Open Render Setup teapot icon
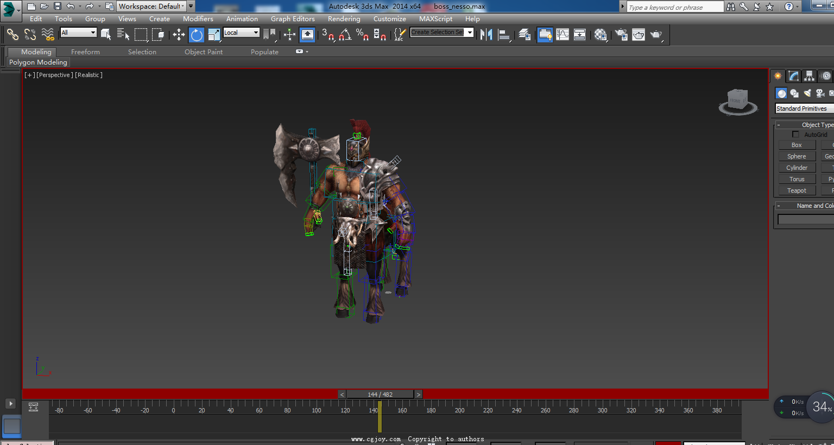The height and width of the screenshot is (445, 834). coord(621,35)
